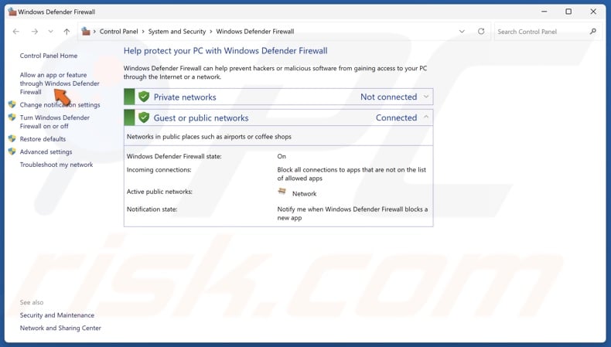The image size is (611, 347).
Task: Go forward using the Forward arrow
Action: pyautogui.click(x=35, y=32)
